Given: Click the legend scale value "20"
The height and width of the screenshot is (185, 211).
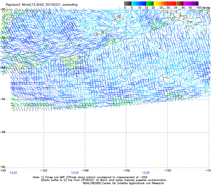Looking at the screenshot, I should (x=153, y=8).
